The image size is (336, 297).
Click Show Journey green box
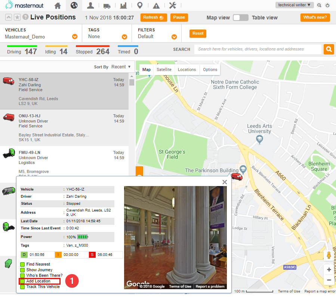click(22, 270)
